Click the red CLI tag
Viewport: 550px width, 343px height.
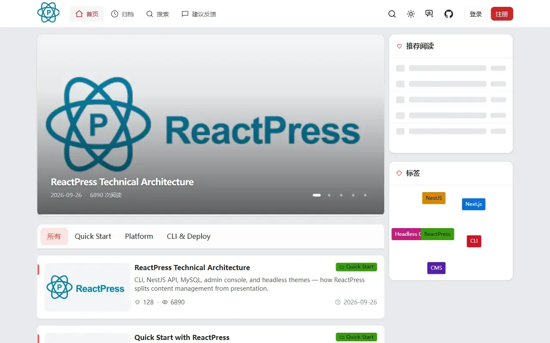click(x=474, y=241)
